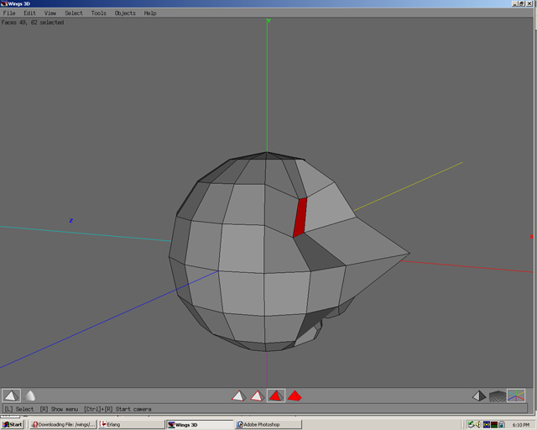This screenshot has height=430, width=537.
Task: Open the Edit menu
Action: pyautogui.click(x=29, y=13)
